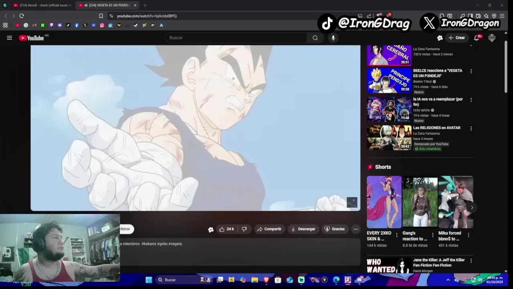Switch to the bbno$ check browser tab
Screen dimensions: 513x289
coord(42,5)
